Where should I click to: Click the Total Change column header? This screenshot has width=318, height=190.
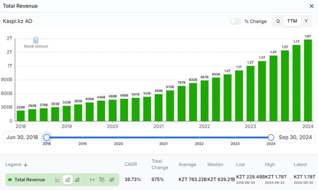[x=160, y=164]
